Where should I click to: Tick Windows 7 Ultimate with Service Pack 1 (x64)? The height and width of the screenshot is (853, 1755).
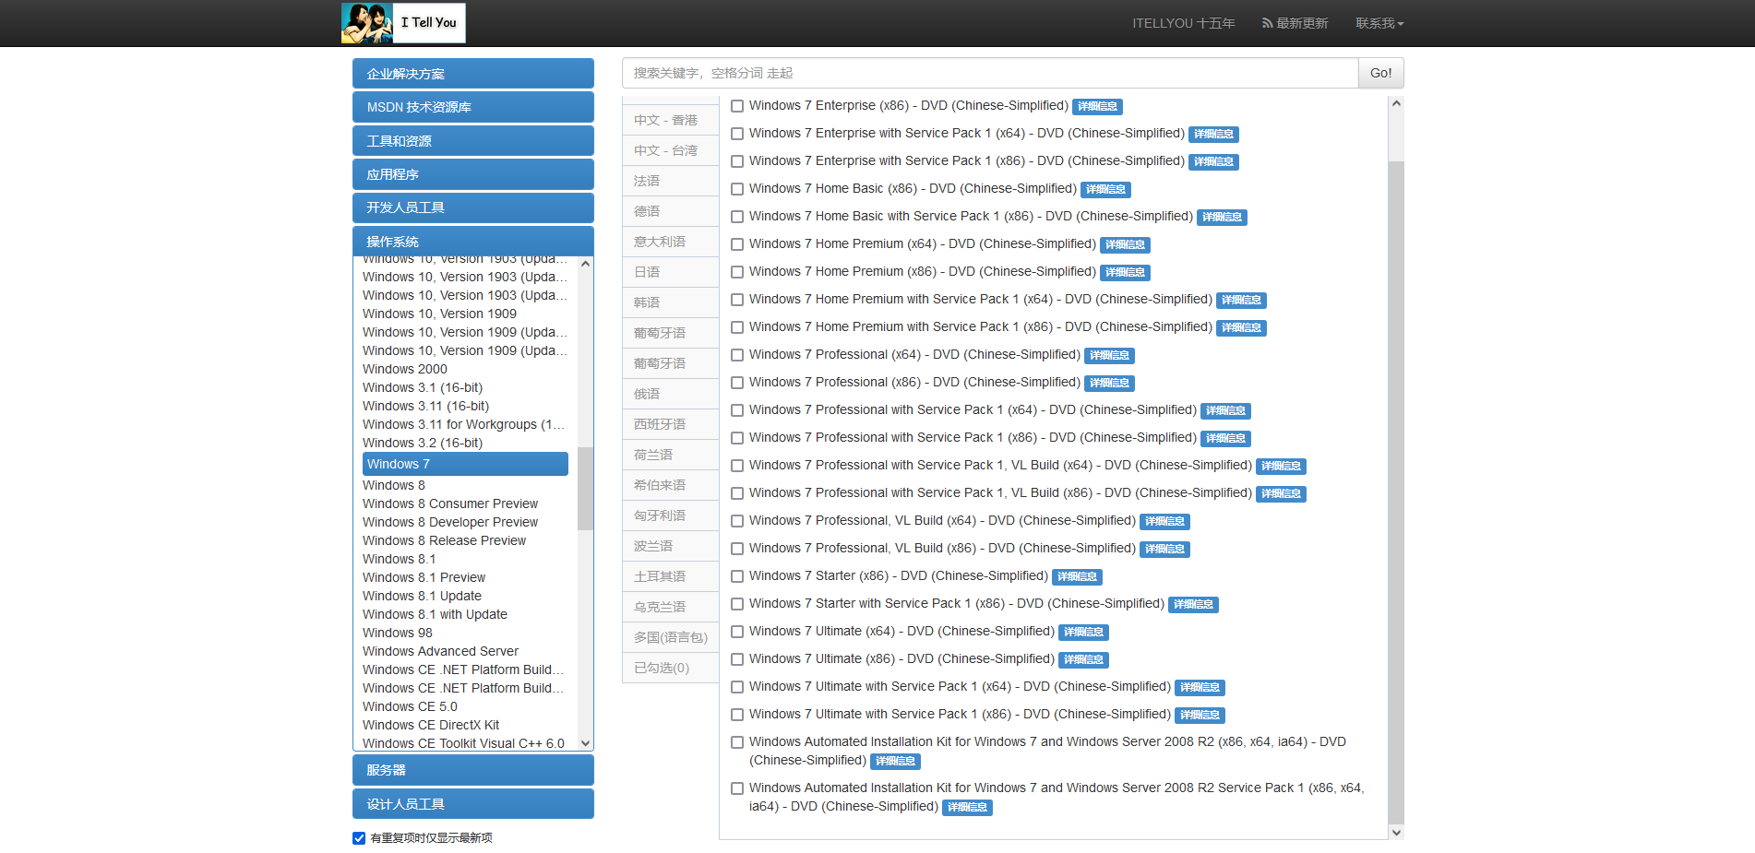click(x=737, y=687)
